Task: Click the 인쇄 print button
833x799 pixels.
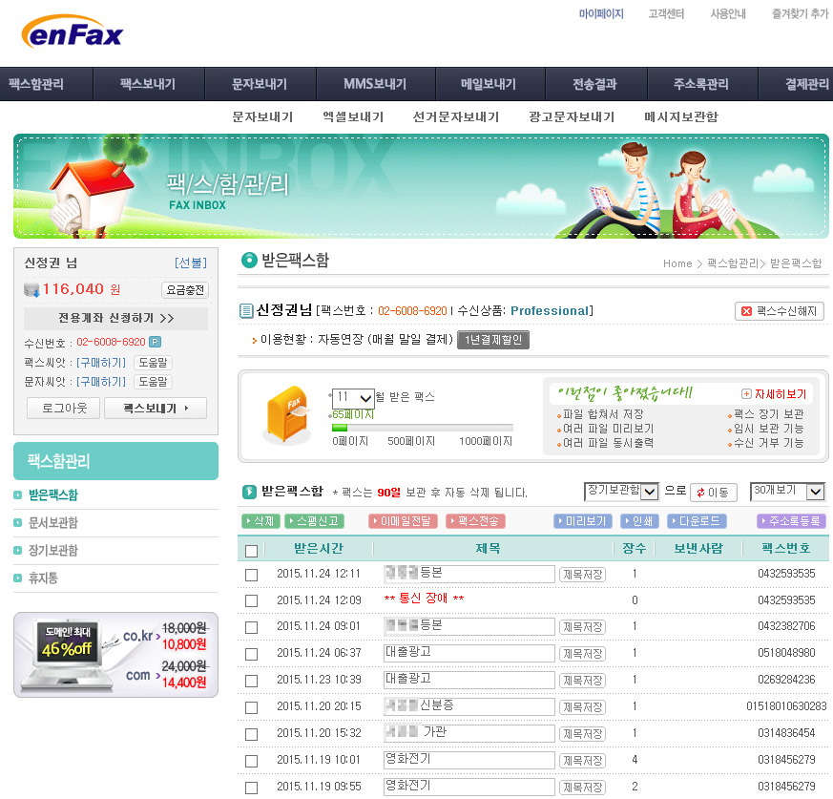Action: point(639,521)
